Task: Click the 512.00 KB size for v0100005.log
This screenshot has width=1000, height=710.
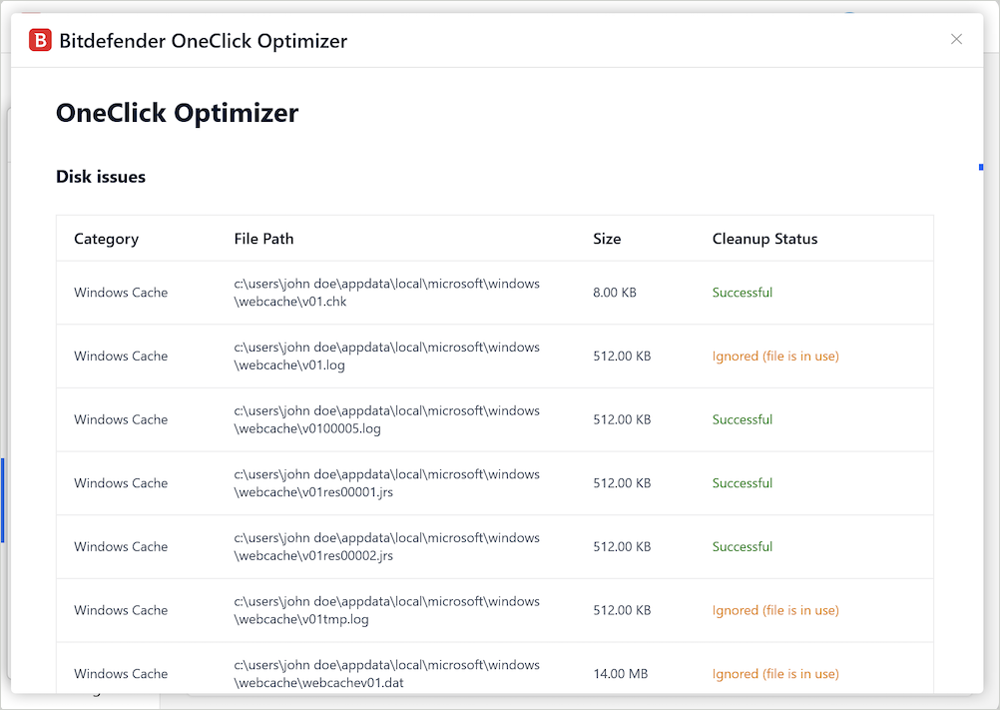Action: pos(622,419)
